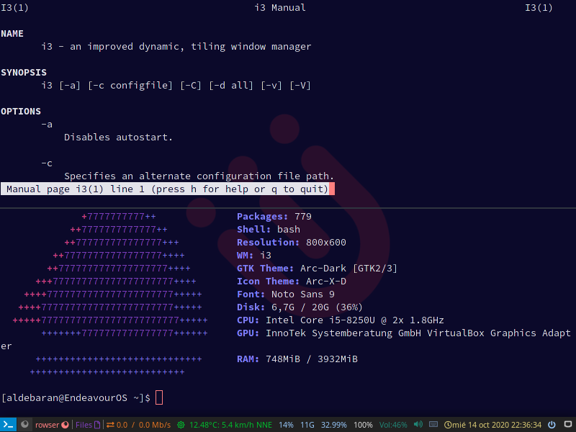Click the green weather gear icon
The width and height of the screenshot is (576, 432).
[181, 425]
